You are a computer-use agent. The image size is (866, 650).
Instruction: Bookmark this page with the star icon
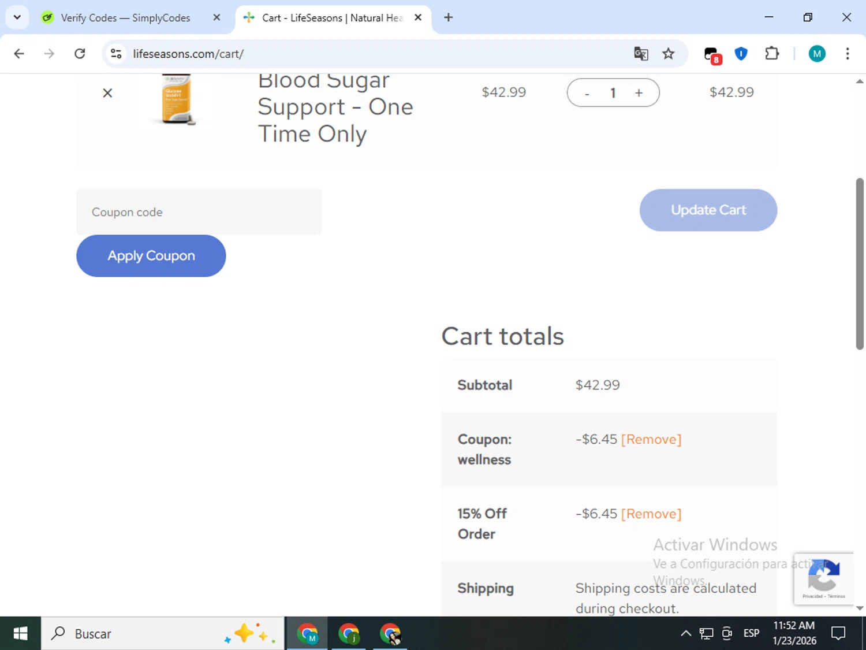click(669, 54)
